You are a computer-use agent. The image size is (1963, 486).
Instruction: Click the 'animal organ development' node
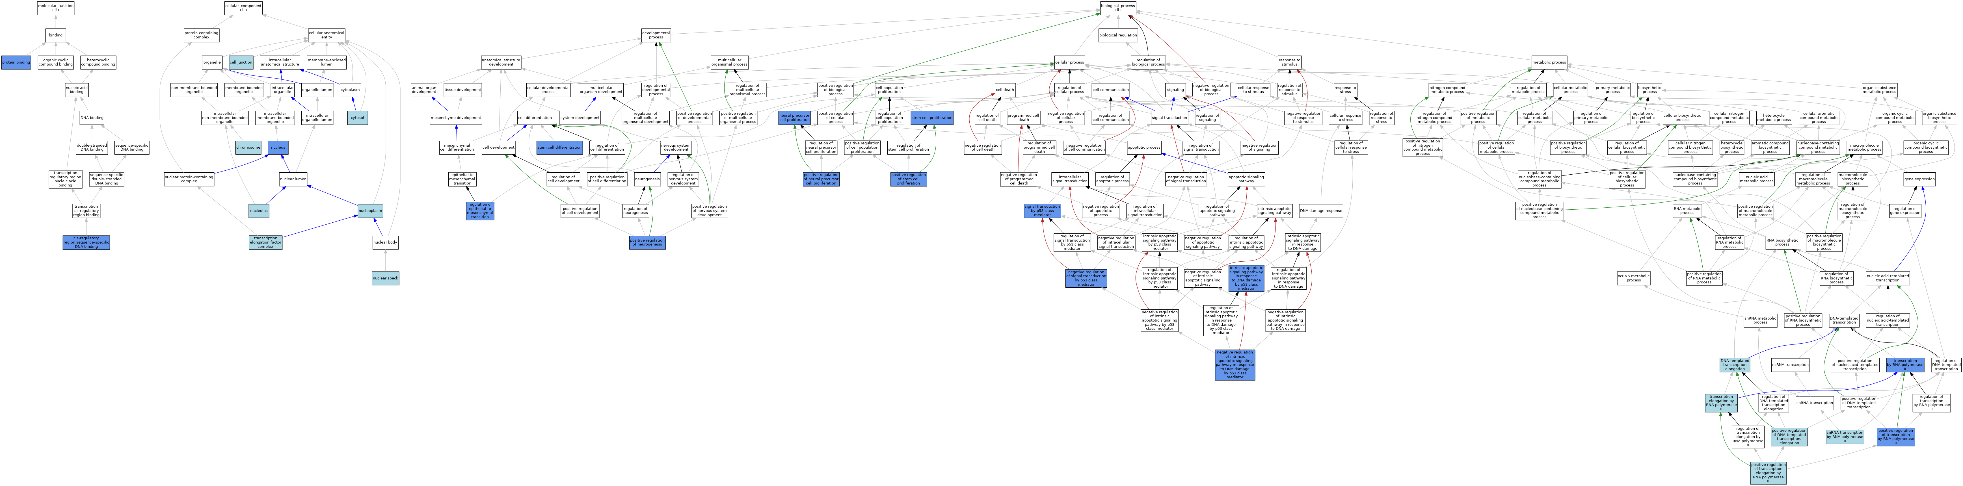pyautogui.click(x=424, y=90)
